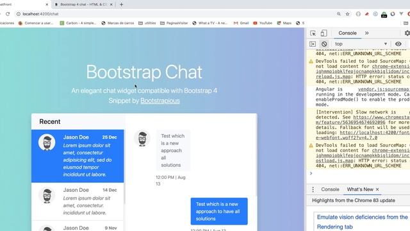Click the red eraser extension icon
Screen dimensions: 410x231
[x=367, y=14]
